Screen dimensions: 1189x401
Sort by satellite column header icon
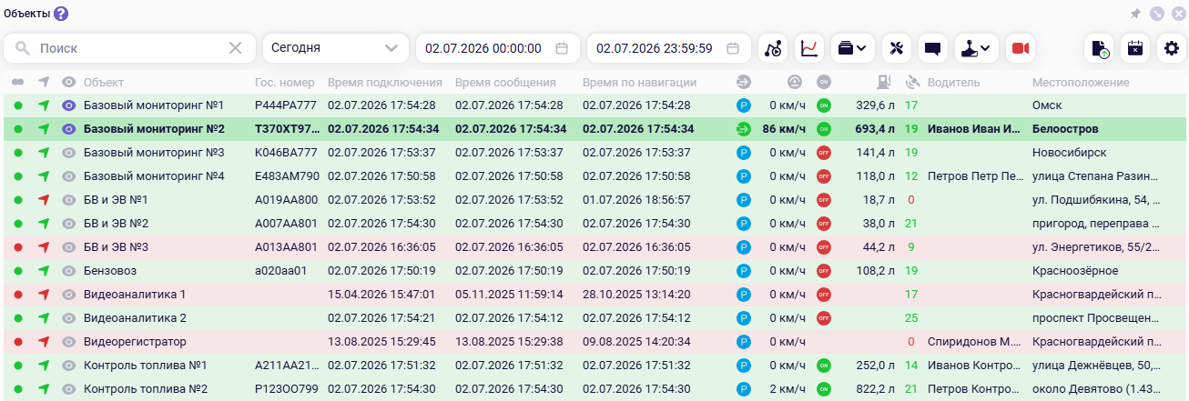[912, 83]
